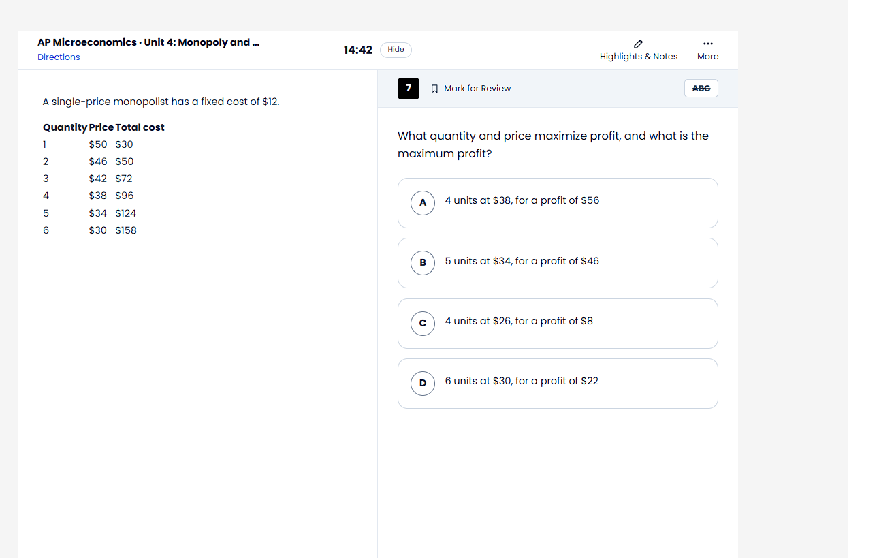Choose '4 units at $26, for a profit of $8'
This screenshot has width=879, height=558.
point(558,323)
